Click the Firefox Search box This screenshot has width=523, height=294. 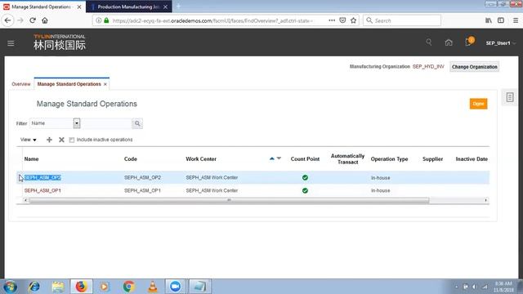[x=402, y=20]
